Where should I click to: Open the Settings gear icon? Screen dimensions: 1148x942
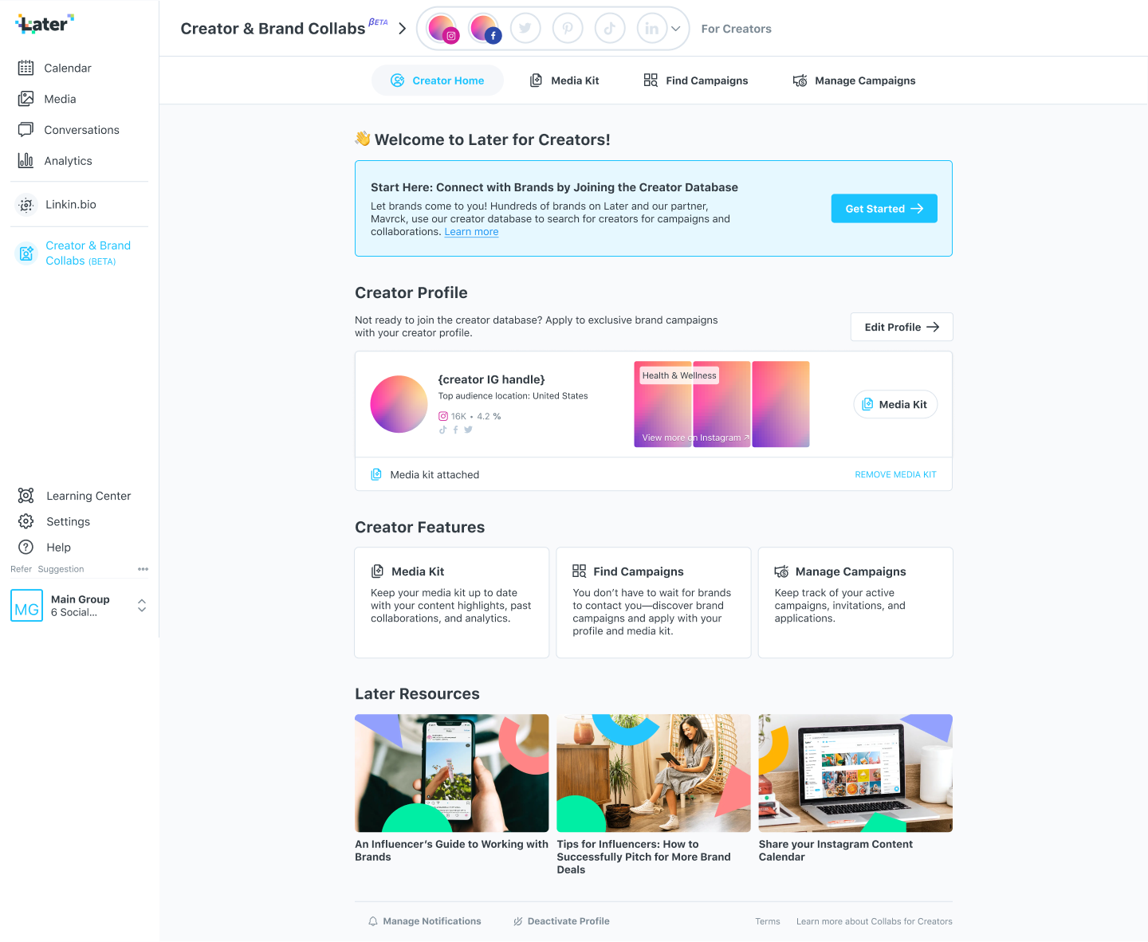(26, 521)
